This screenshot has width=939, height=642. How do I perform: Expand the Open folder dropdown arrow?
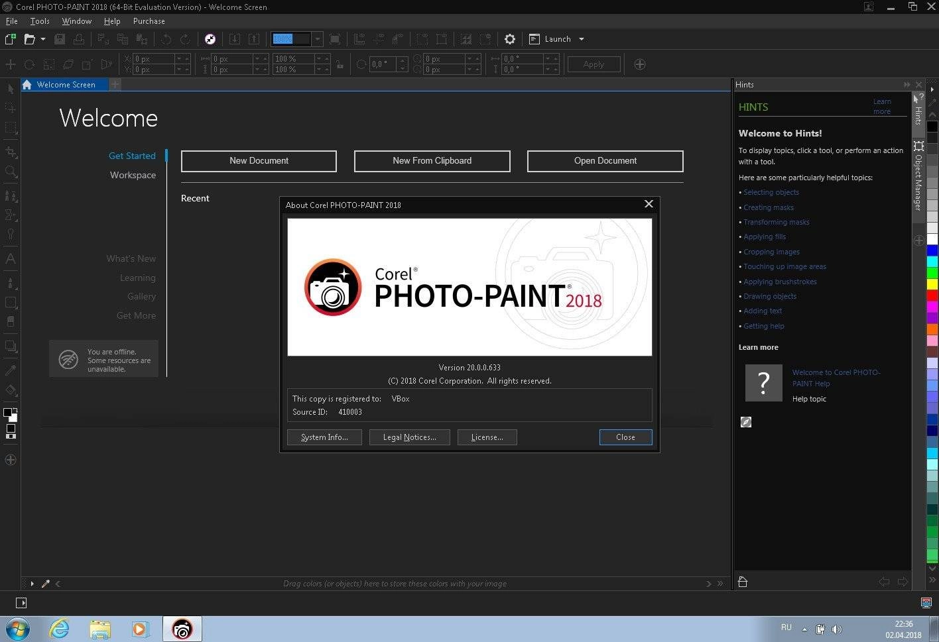43,39
